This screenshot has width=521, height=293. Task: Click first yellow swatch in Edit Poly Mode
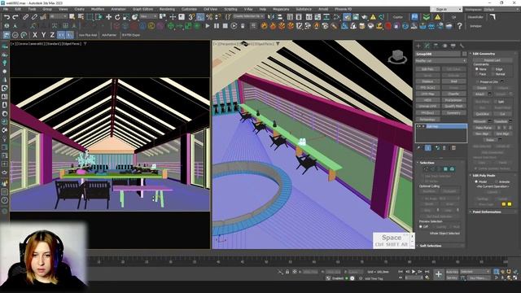point(504,204)
